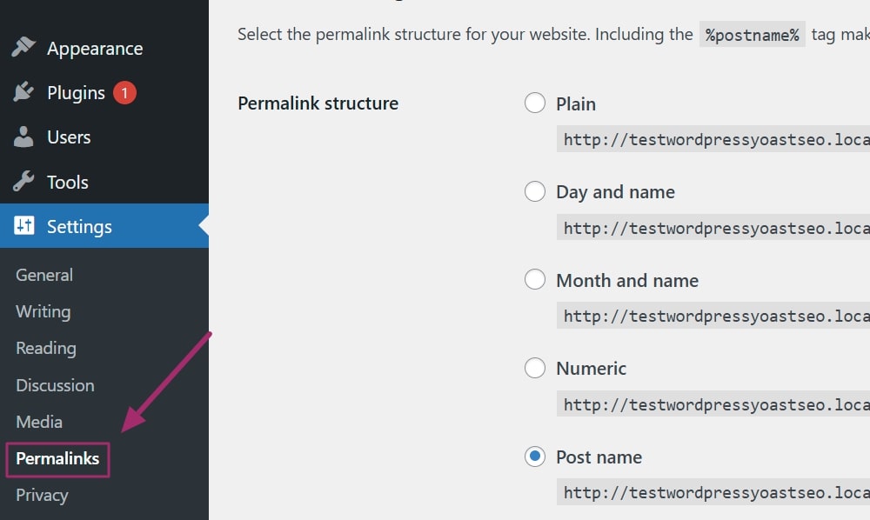
Task: Pick the Numeric permalink structure
Action: pyautogui.click(x=535, y=368)
